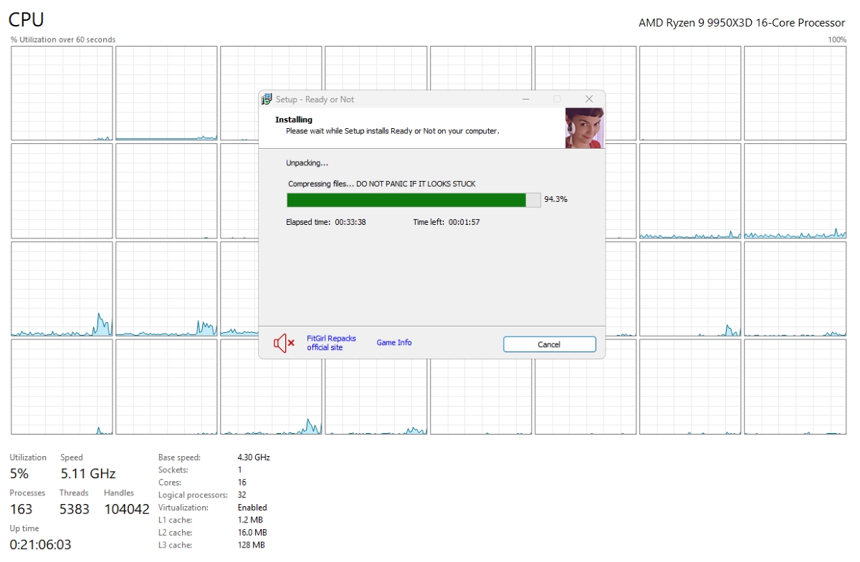This screenshot has width=860, height=562.
Task: Click the installation progress bar at 94.3%
Action: 414,200
